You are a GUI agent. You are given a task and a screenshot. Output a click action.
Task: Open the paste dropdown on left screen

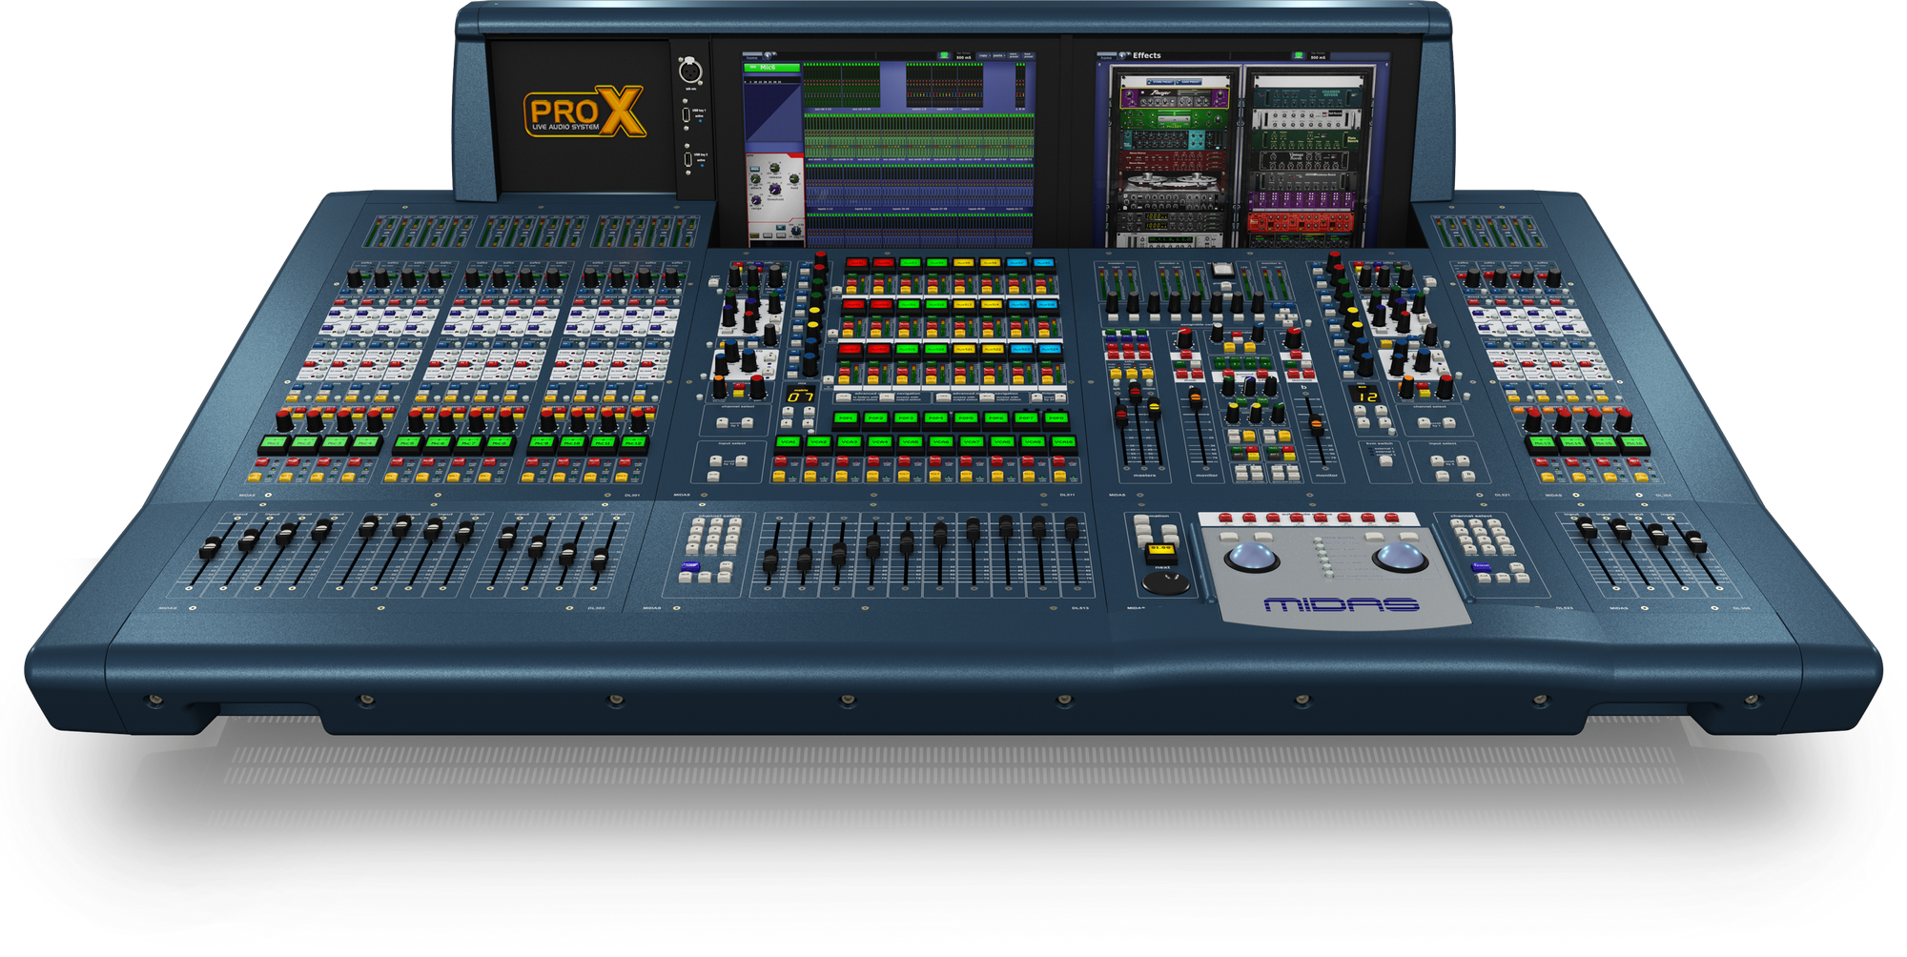point(998,56)
